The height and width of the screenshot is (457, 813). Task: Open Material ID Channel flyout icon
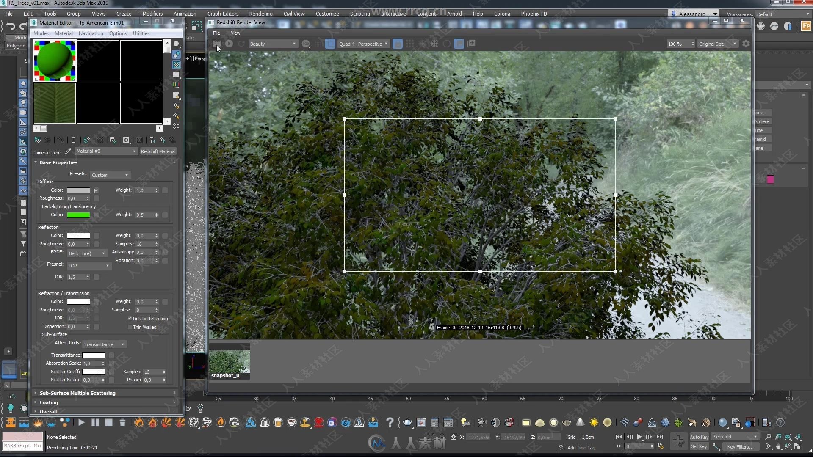click(126, 140)
